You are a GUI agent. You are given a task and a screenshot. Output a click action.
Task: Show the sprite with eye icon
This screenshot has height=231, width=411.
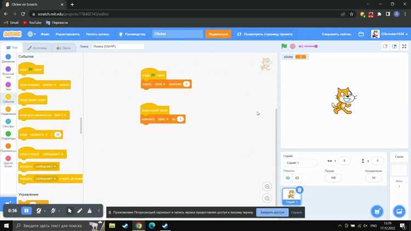[288, 178]
